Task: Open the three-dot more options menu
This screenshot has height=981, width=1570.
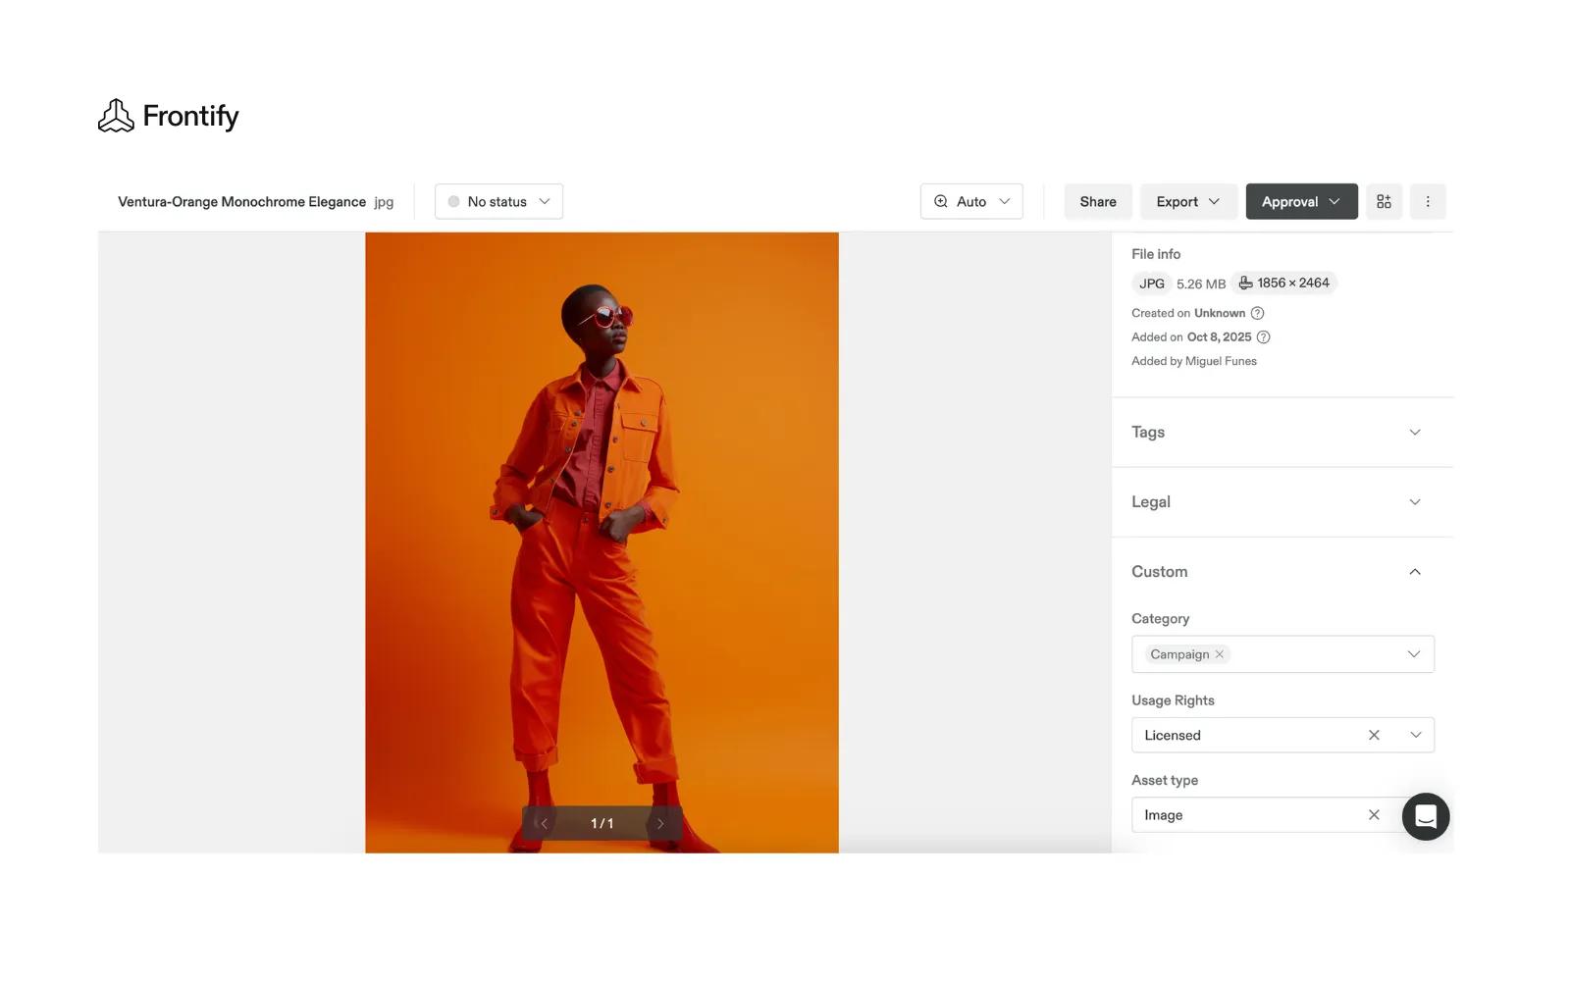Action: (x=1428, y=201)
